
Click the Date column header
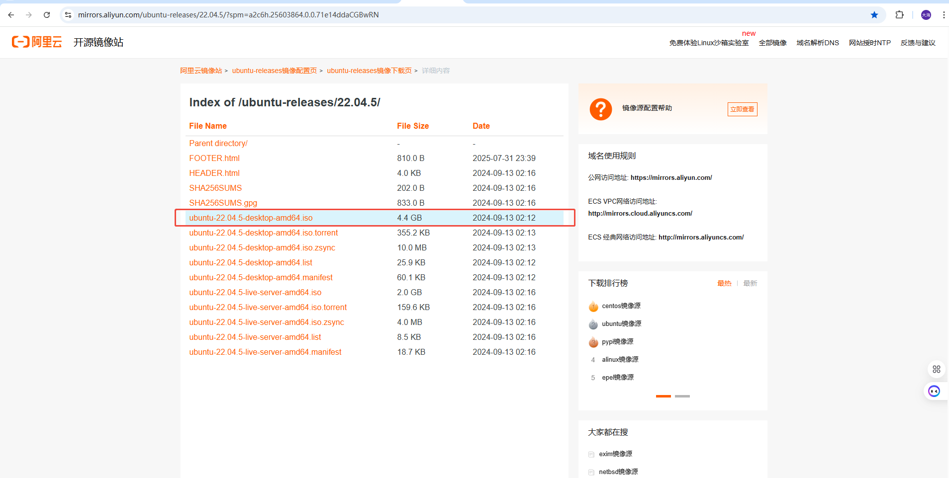click(481, 126)
